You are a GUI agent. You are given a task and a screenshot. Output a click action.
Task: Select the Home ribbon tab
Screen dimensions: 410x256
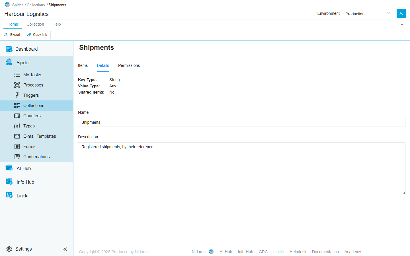click(13, 24)
